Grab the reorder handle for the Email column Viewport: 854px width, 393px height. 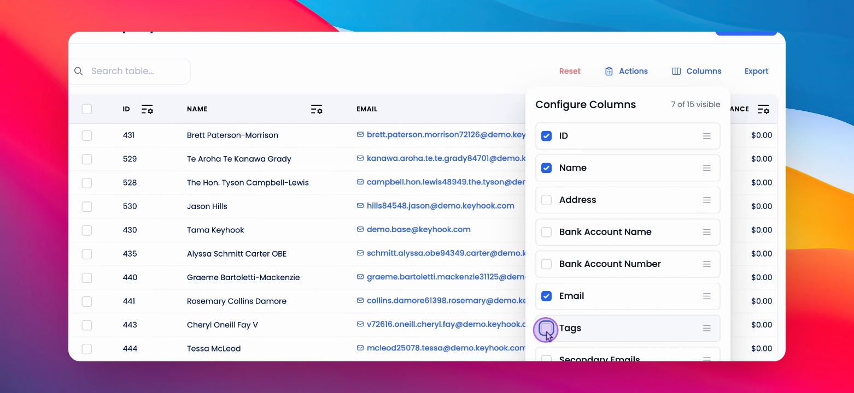tap(707, 296)
